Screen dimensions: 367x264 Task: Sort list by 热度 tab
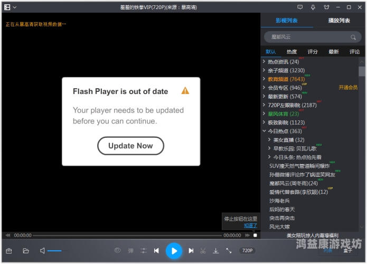point(291,52)
